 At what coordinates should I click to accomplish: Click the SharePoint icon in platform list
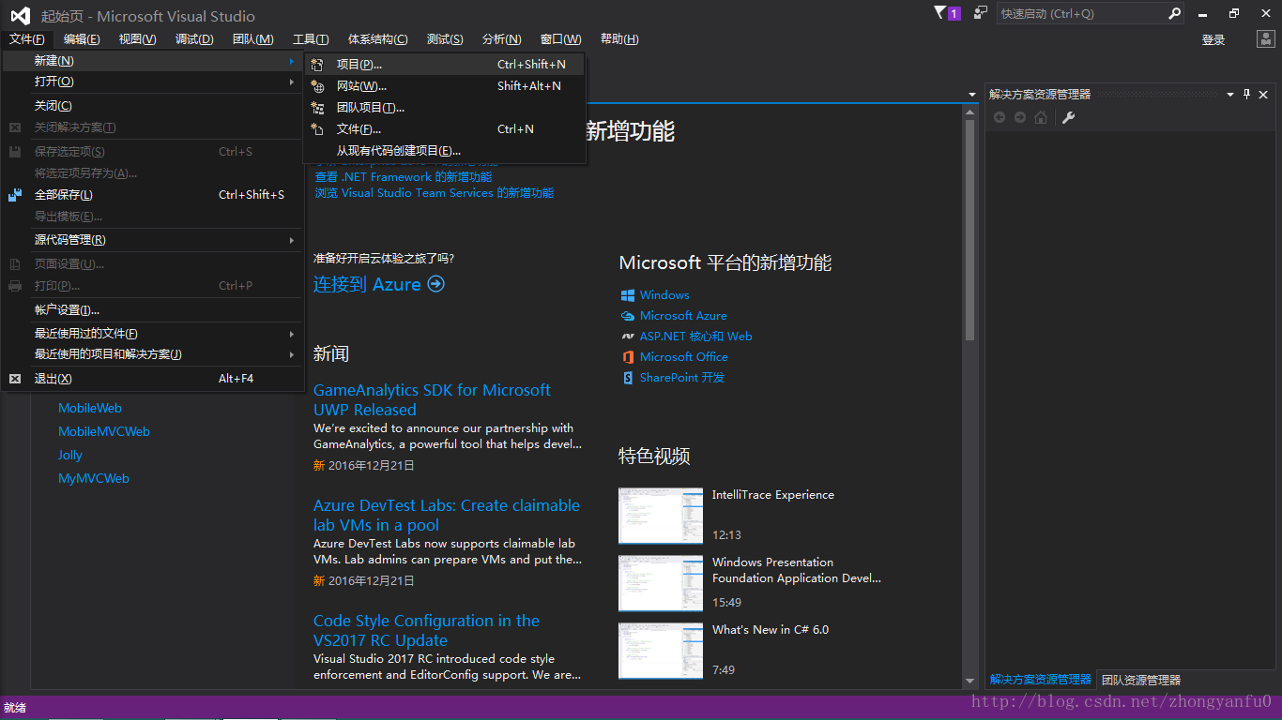pyautogui.click(x=628, y=378)
